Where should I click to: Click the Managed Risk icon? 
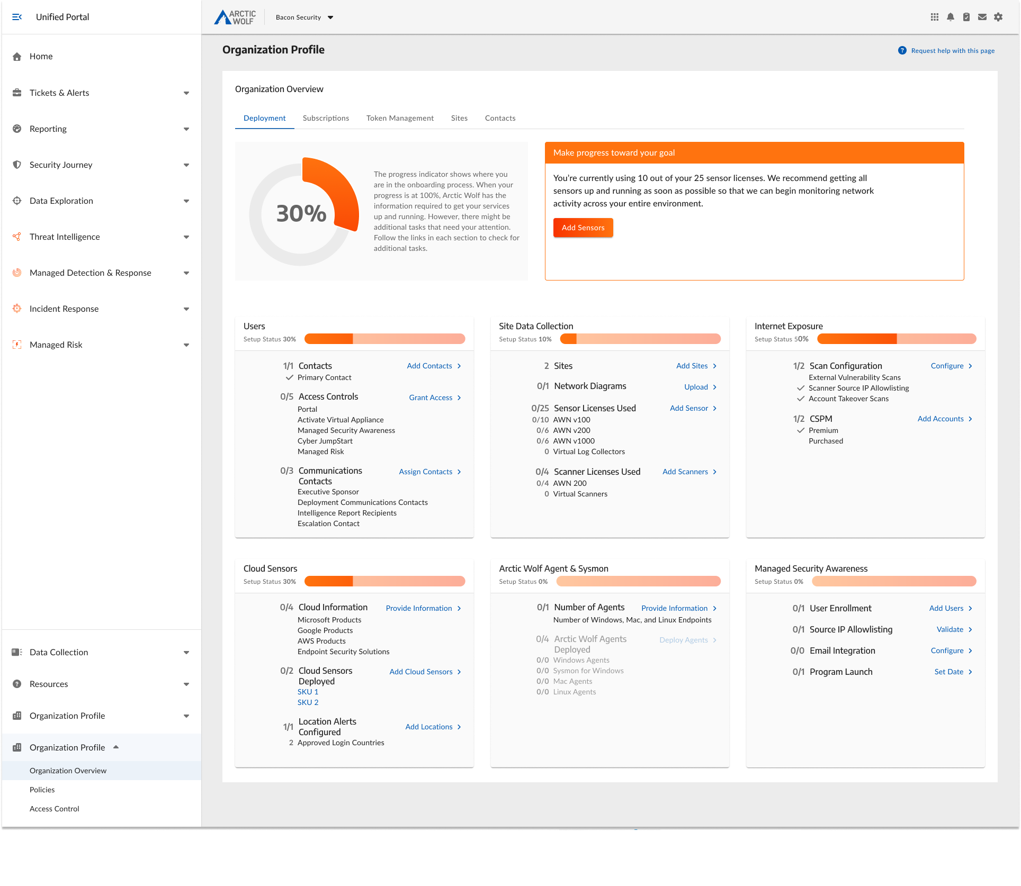tap(17, 345)
